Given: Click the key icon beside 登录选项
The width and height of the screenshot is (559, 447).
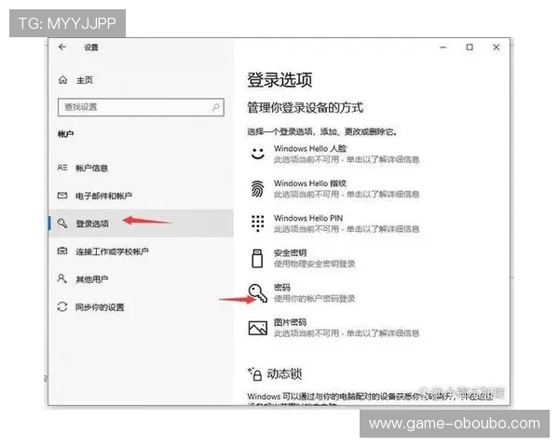Looking at the screenshot, I should coord(62,223).
